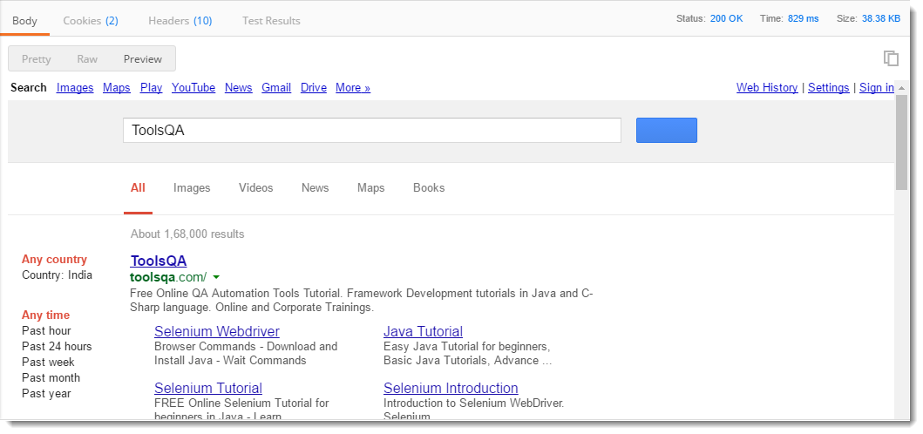Viewport: 923px width, 434px height.
Task: Filter results to Past year
Action: tap(46, 394)
